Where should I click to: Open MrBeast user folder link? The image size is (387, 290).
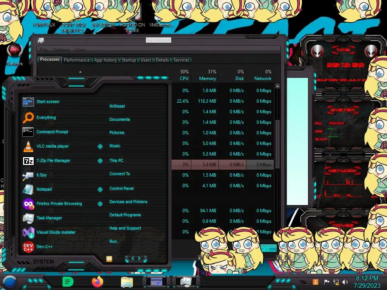(117, 106)
